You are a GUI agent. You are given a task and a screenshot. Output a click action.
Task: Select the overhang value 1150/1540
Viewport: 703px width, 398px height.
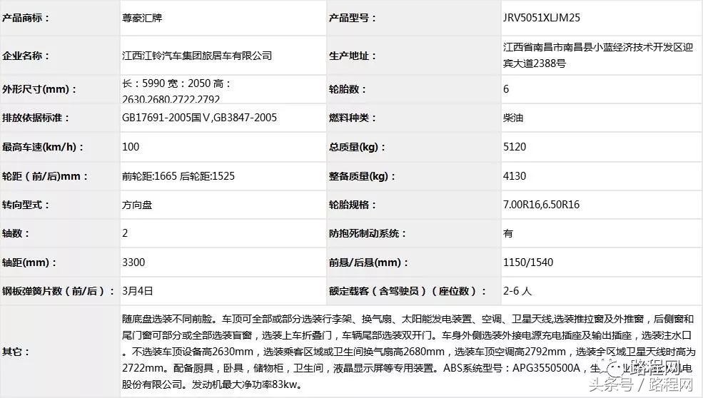point(528,262)
